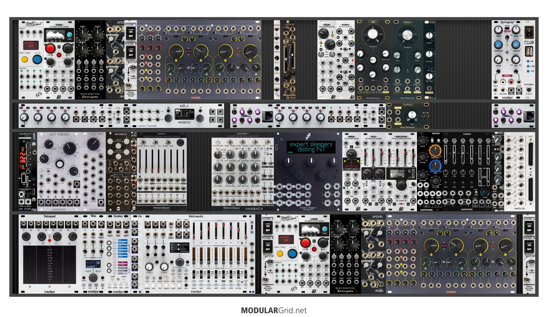Click the Miasma Feedback knob
The height and width of the screenshot is (317, 548).
[x=407, y=35]
